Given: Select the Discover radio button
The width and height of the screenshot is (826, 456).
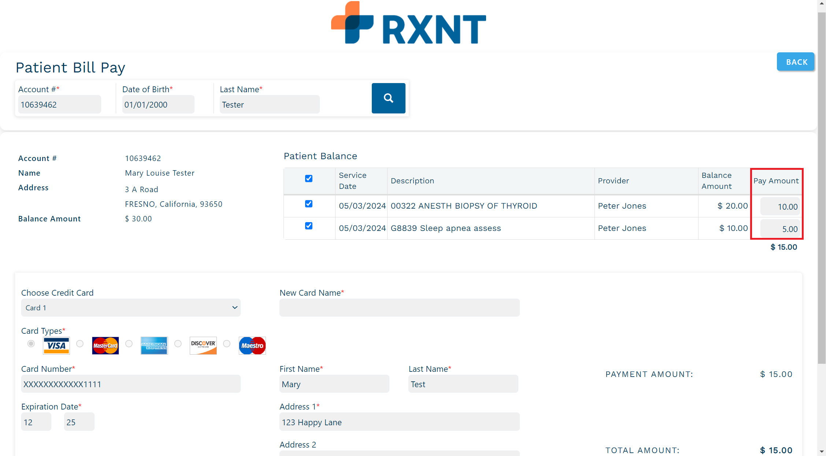Looking at the screenshot, I should pyautogui.click(x=178, y=344).
